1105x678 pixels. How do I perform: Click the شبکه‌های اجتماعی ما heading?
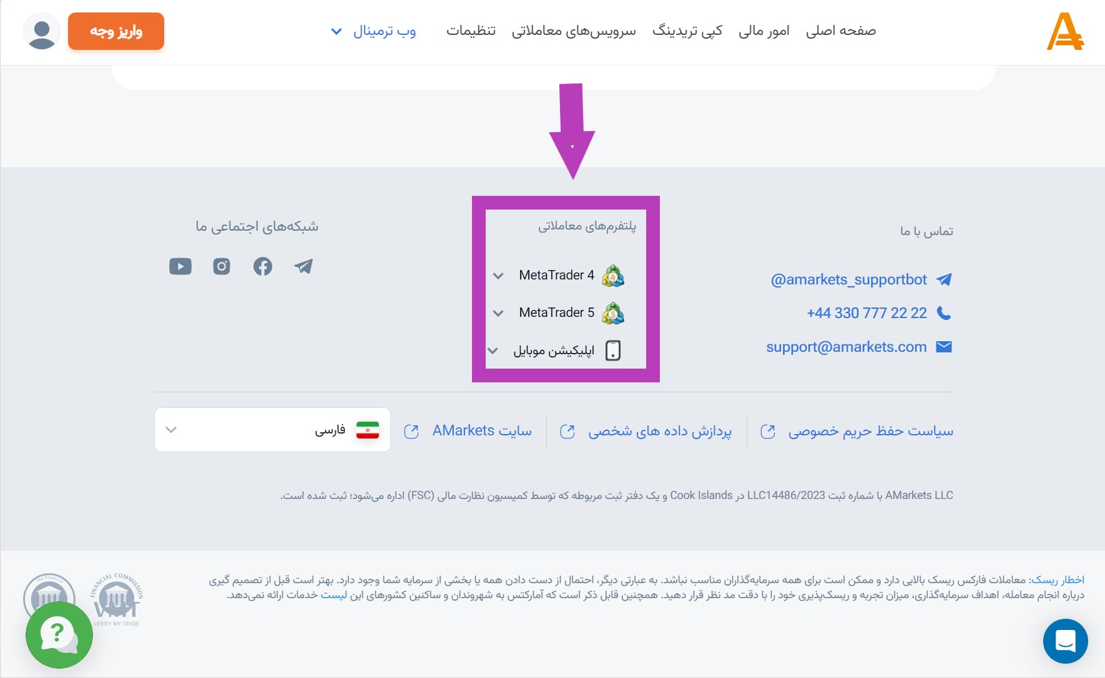pos(257,226)
